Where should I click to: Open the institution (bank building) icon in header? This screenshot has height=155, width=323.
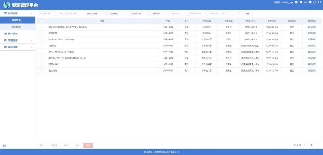[x=296, y=2]
